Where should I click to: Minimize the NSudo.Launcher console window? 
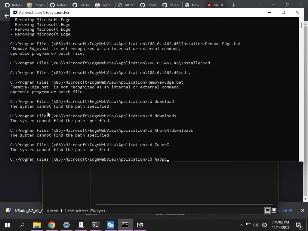pyautogui.click(x=270, y=12)
